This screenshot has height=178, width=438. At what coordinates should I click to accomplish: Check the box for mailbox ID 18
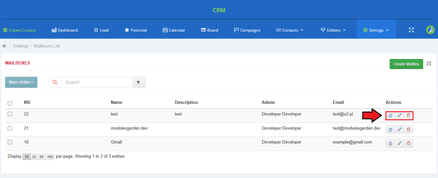(10, 142)
